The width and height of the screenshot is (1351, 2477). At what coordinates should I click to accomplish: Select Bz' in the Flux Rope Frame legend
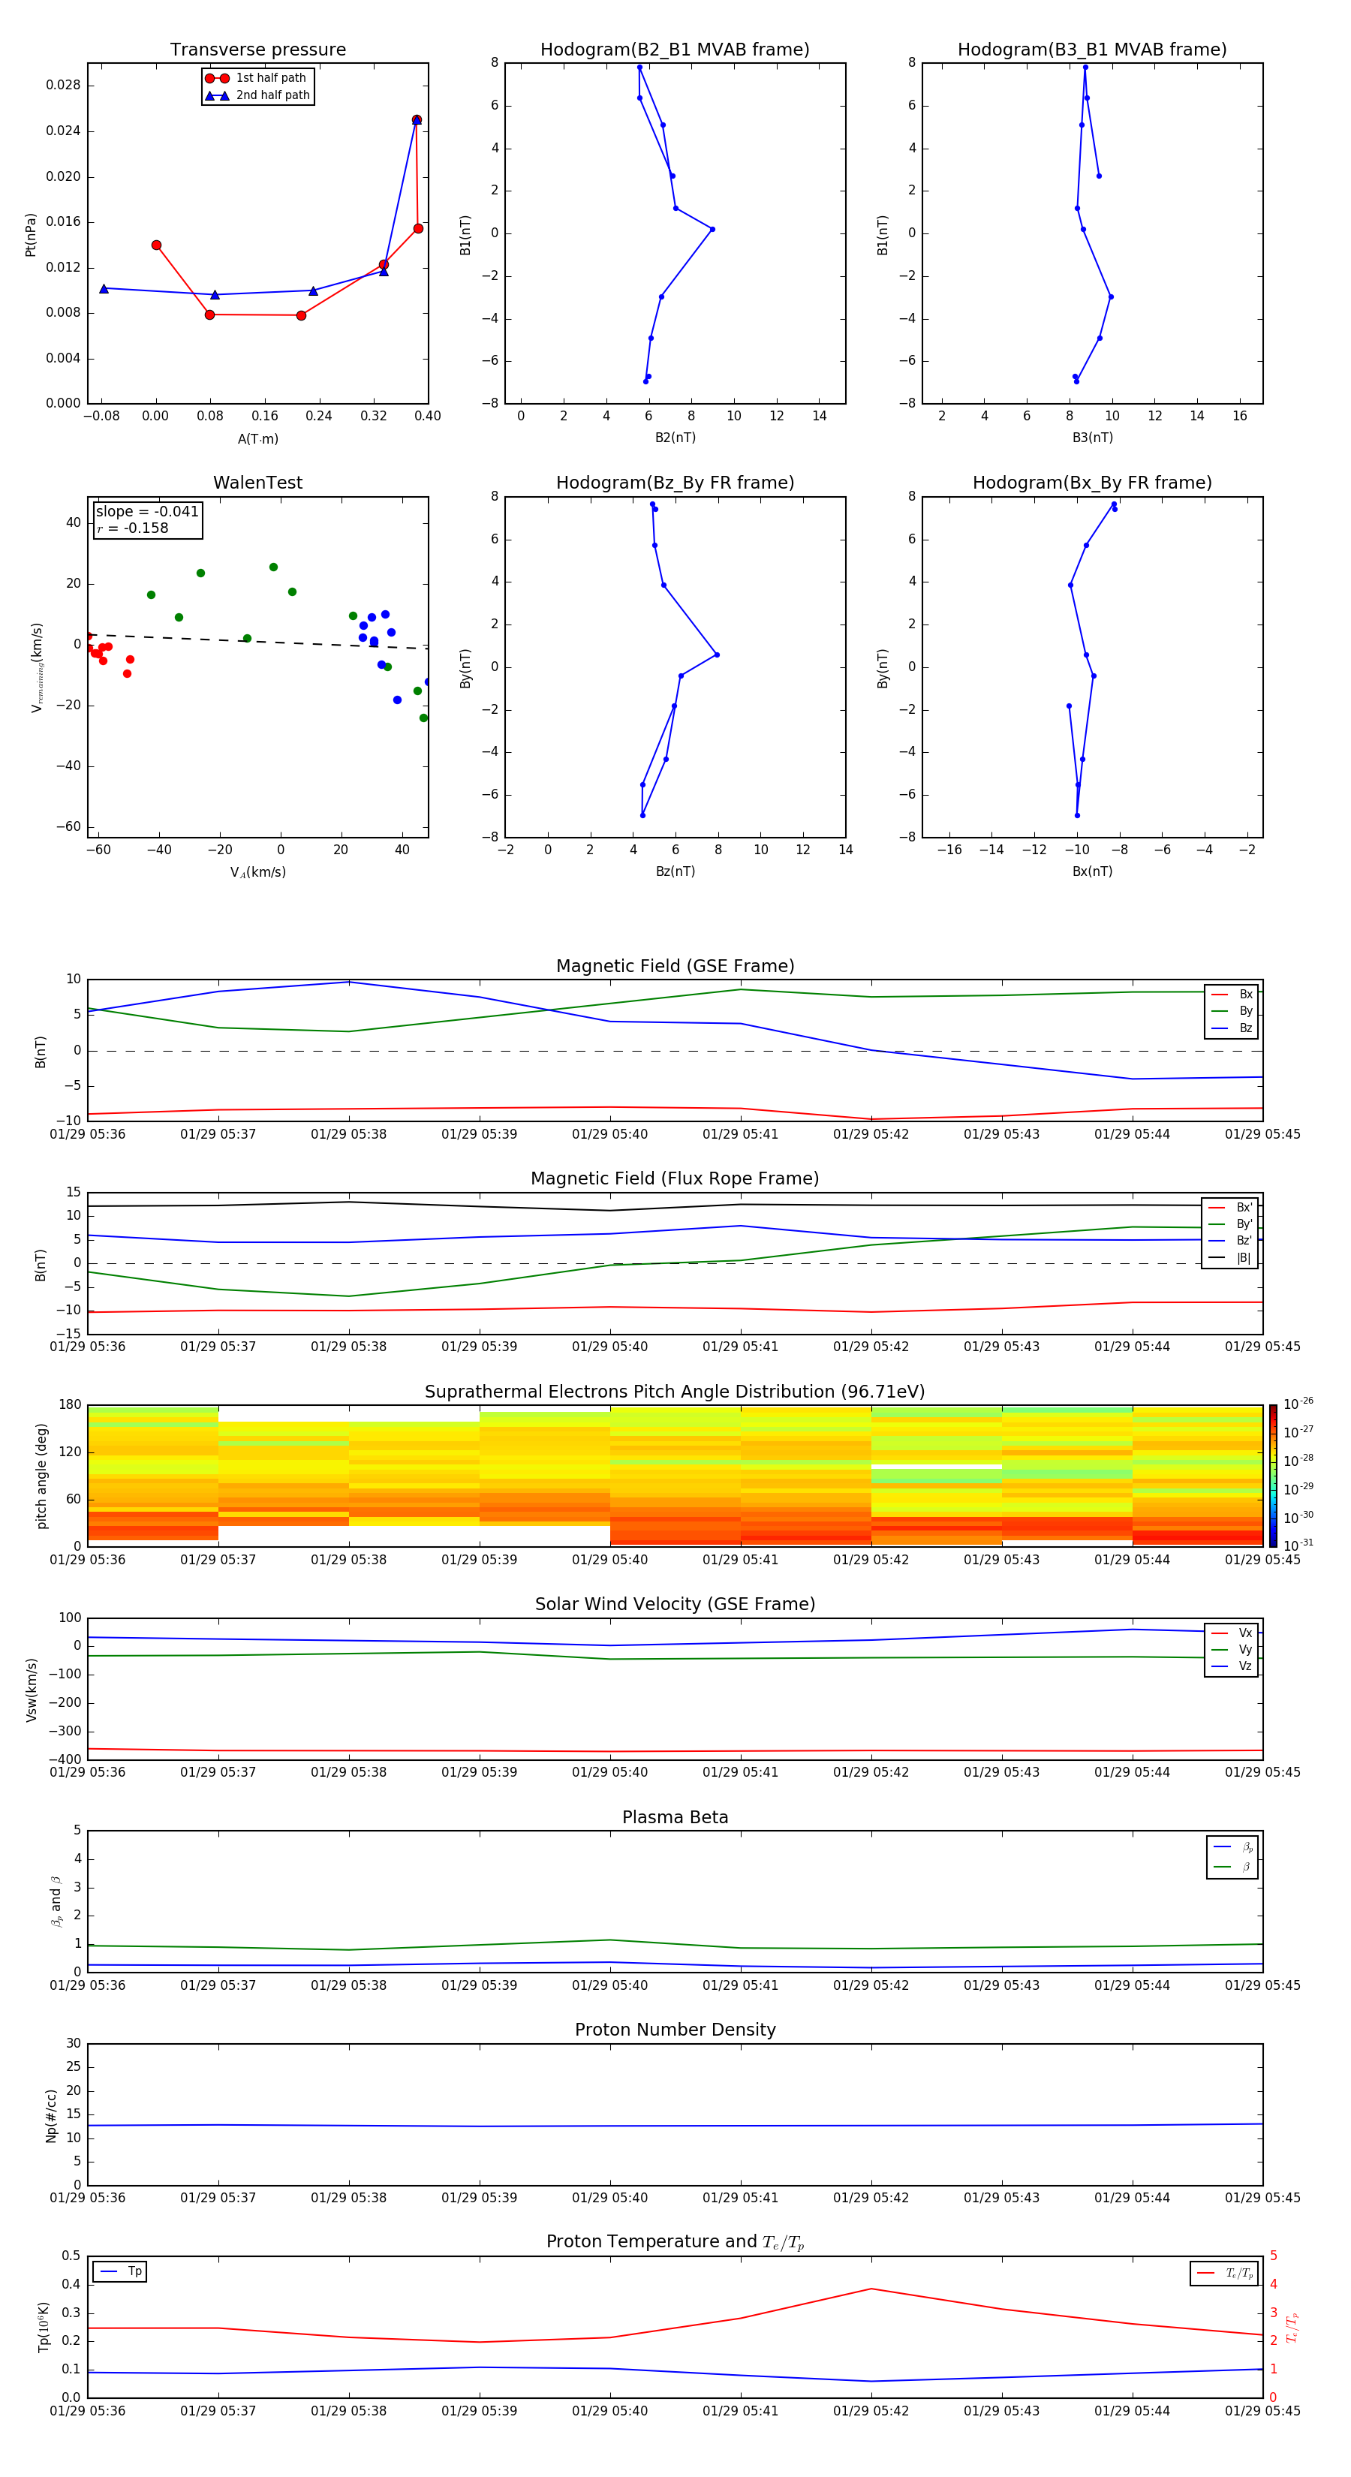coord(1230,1241)
